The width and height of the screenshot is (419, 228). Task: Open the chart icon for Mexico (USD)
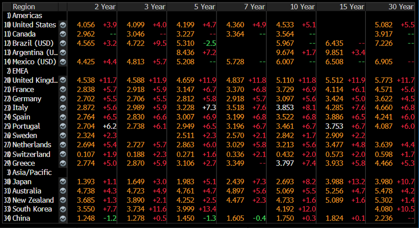63,62
